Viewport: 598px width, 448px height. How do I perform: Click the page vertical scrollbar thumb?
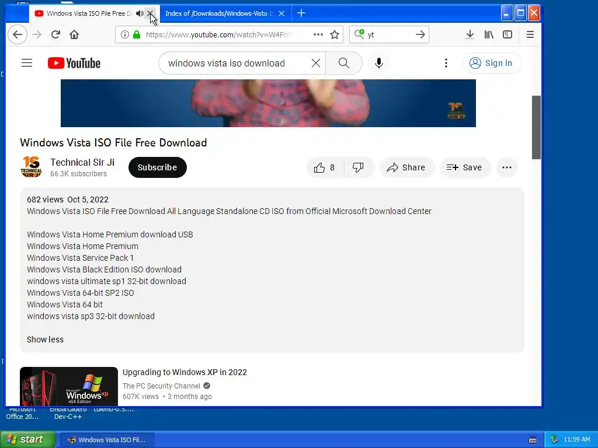[536, 127]
